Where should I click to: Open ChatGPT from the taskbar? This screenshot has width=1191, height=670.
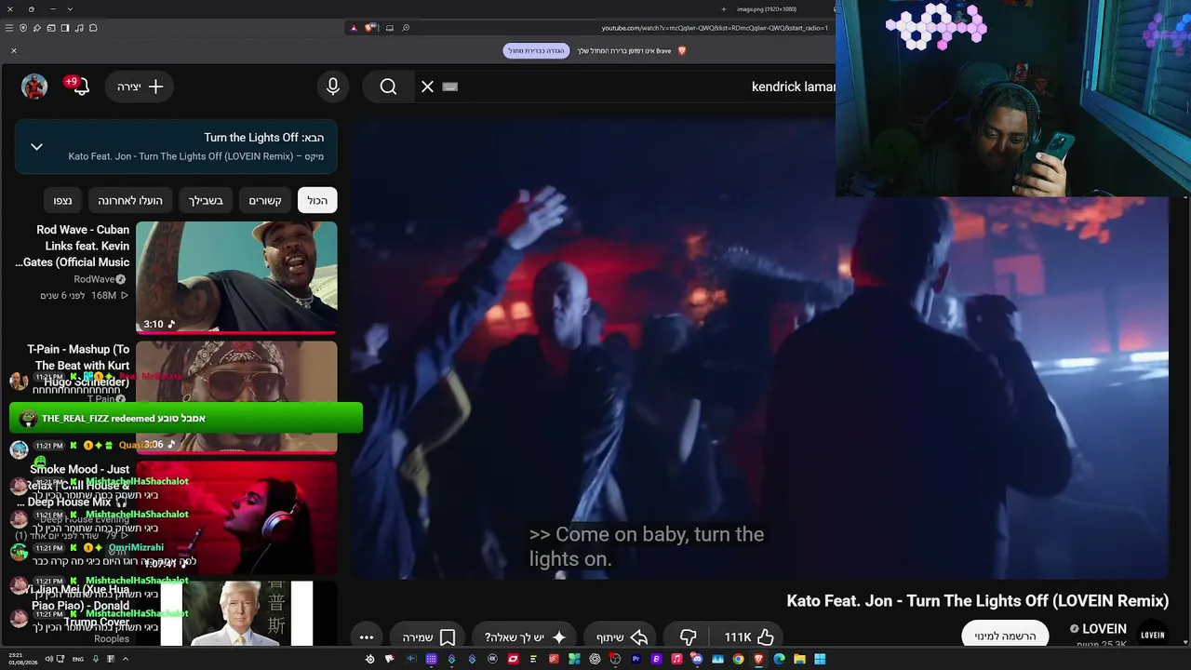coord(595,659)
